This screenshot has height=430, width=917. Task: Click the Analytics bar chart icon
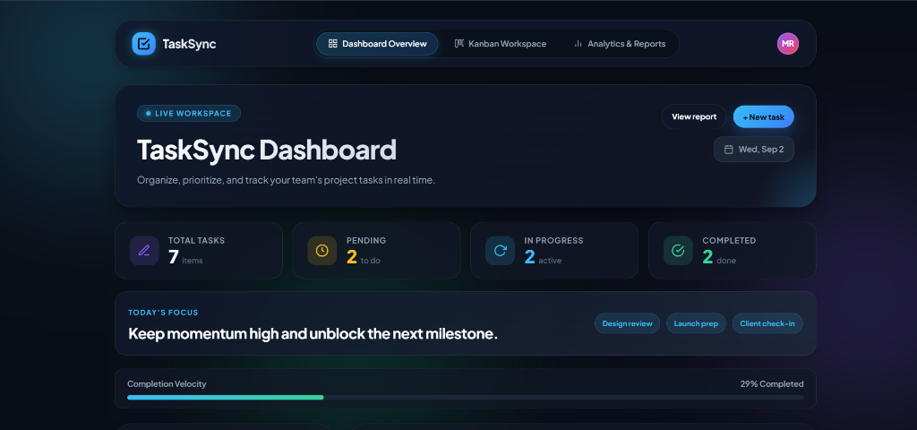[x=578, y=44]
